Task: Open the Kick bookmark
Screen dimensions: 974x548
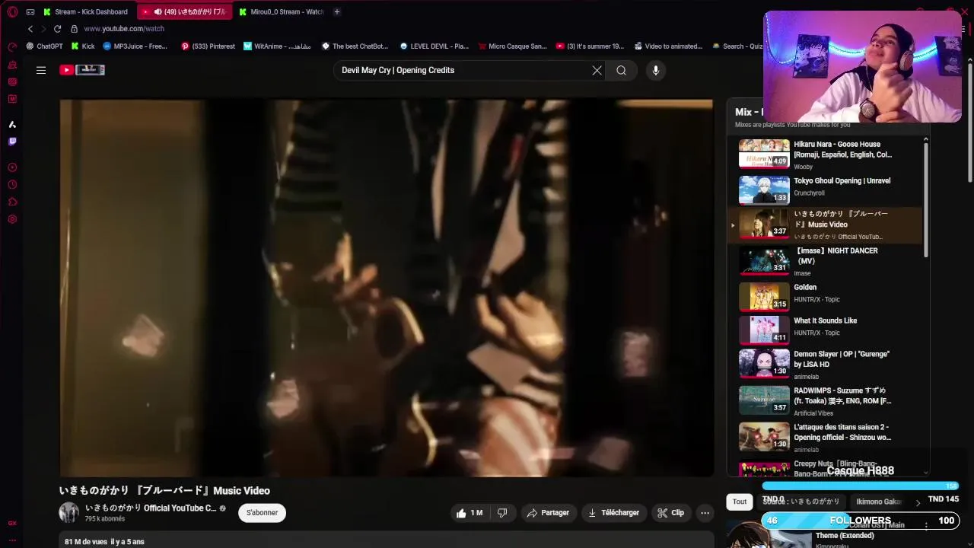Action: 83,46
